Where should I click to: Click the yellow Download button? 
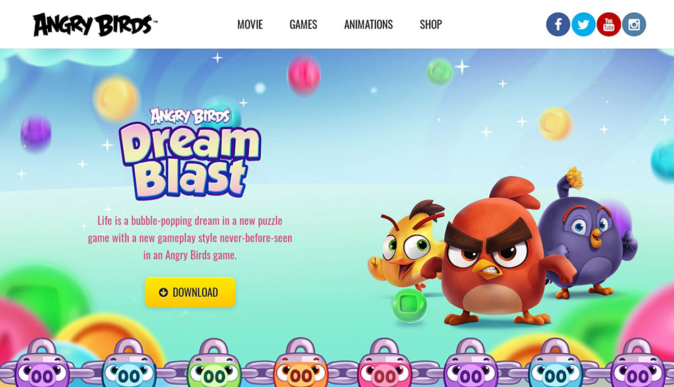pos(190,292)
